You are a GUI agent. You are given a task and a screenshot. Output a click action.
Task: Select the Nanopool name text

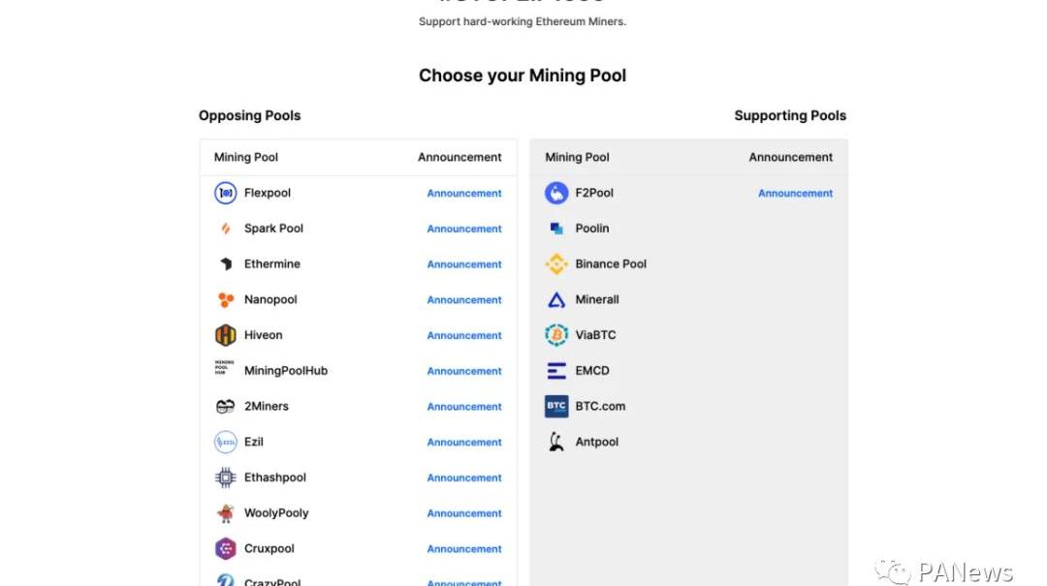pyautogui.click(x=270, y=299)
